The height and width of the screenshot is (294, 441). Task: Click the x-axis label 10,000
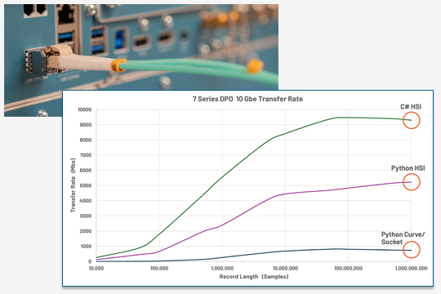[96, 269]
